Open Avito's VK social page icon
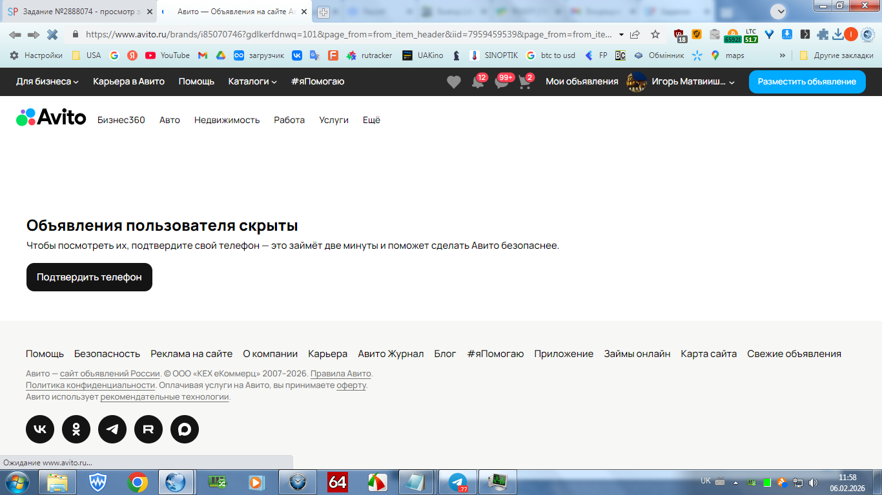The height and width of the screenshot is (495, 882). 40,429
